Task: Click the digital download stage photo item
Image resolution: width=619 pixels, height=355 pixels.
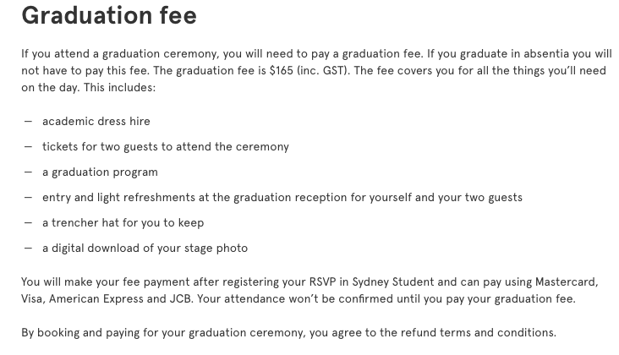Action: pos(145,248)
